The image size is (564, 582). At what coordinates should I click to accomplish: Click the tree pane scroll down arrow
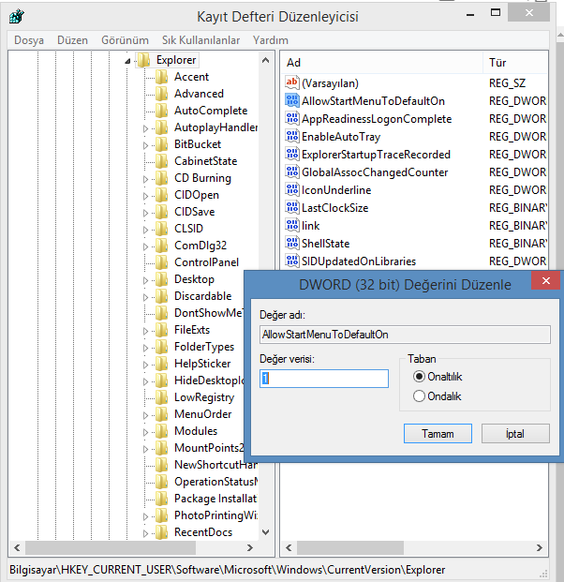(x=265, y=532)
